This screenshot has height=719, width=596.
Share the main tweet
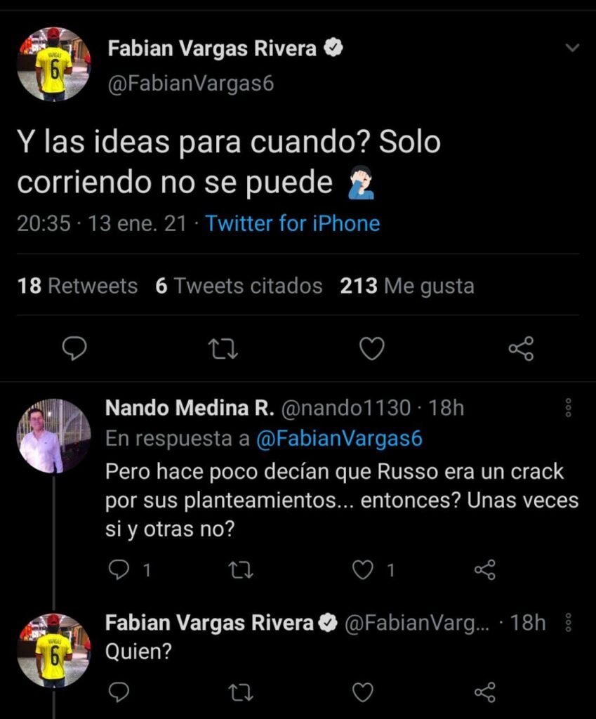pos(522,348)
